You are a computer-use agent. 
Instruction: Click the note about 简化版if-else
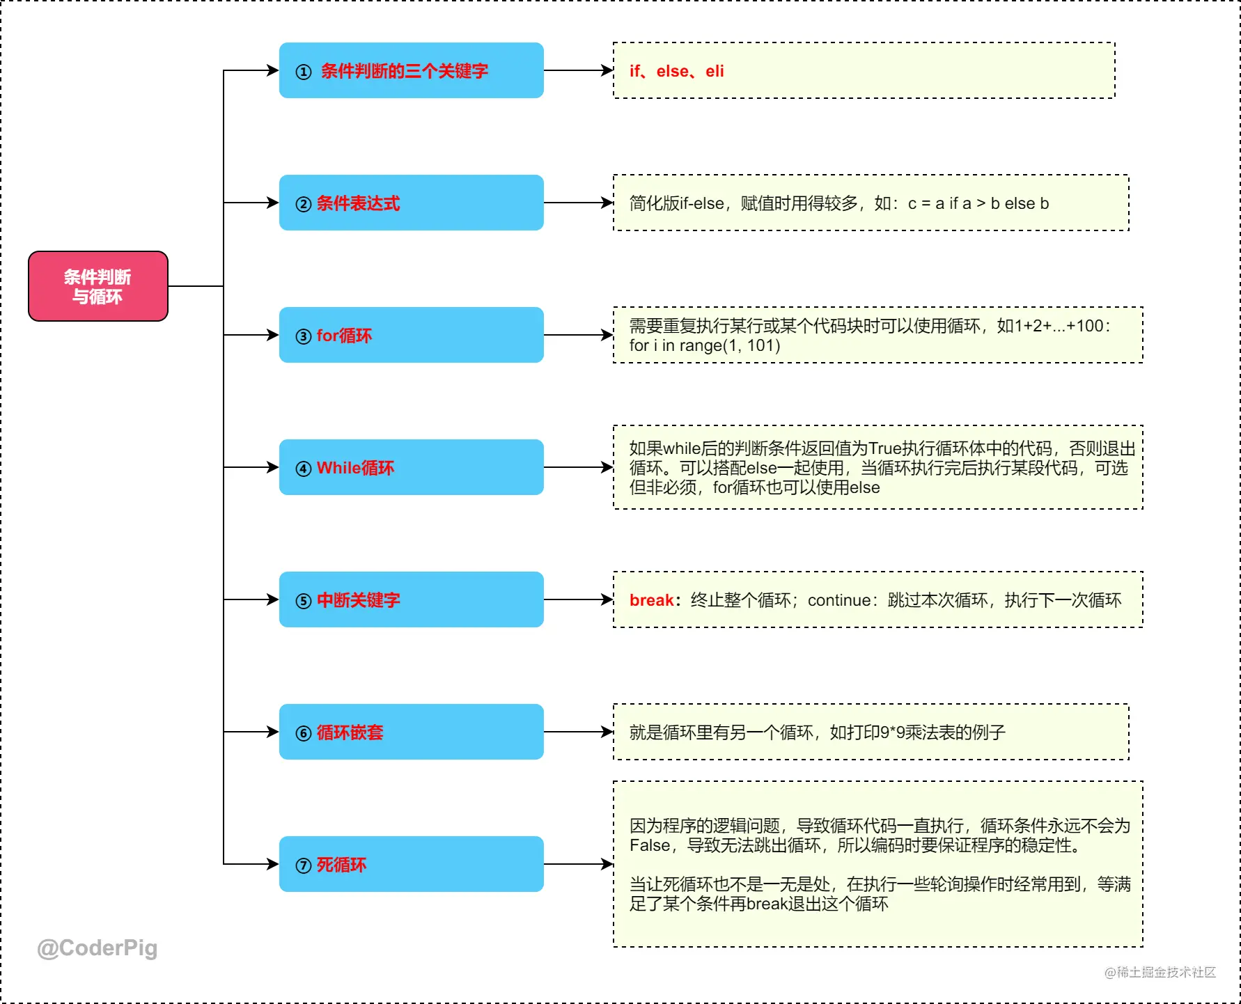pyautogui.click(x=871, y=203)
